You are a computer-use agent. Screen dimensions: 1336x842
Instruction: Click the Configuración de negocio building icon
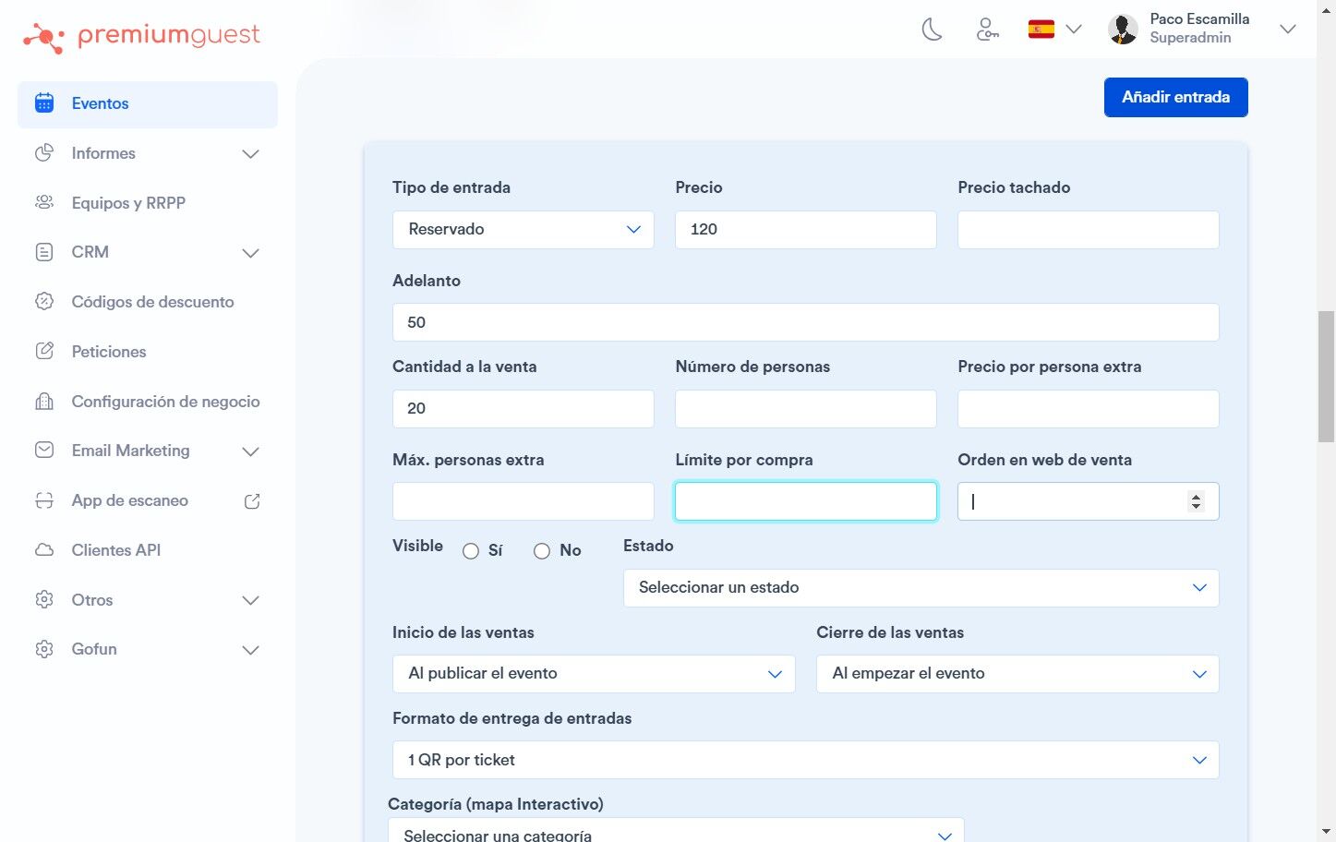(x=44, y=401)
